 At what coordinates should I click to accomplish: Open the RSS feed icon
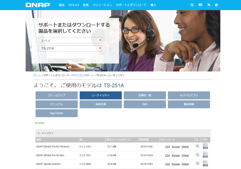[x=209, y=5]
